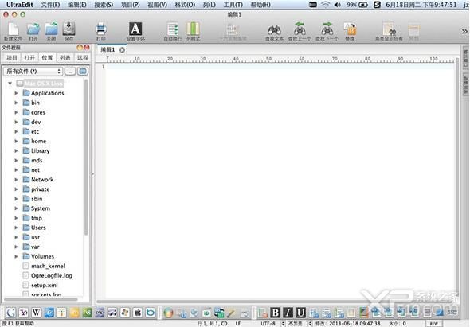Click the Close file toolbar icon
This screenshot has height=327, width=470.
pyautogui.click(x=51, y=29)
